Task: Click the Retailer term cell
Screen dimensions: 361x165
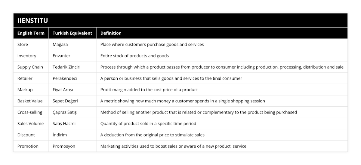Action: click(x=25, y=78)
